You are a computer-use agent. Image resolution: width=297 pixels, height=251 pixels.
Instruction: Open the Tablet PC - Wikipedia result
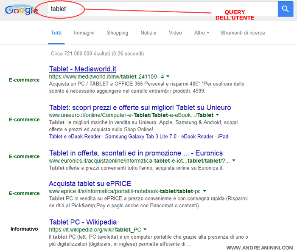click(83, 222)
